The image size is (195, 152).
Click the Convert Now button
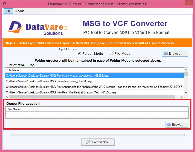coord(98,142)
